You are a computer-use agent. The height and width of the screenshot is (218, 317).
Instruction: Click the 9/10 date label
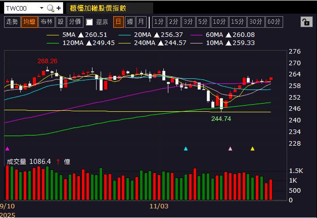click(x=8, y=206)
